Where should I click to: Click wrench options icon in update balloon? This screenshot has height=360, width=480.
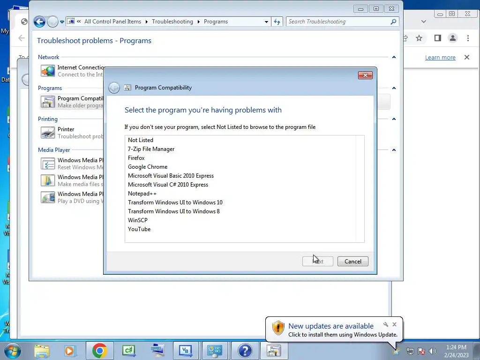386,324
